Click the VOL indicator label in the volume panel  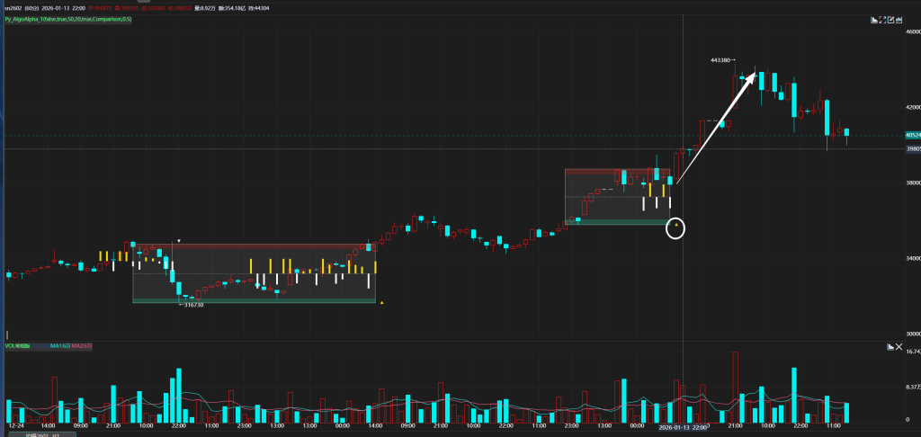[x=17, y=346]
